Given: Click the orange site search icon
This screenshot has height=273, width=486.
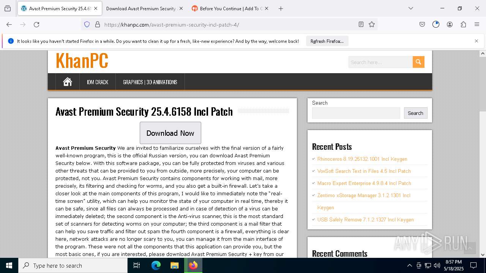Looking at the screenshot, I should 418,62.
